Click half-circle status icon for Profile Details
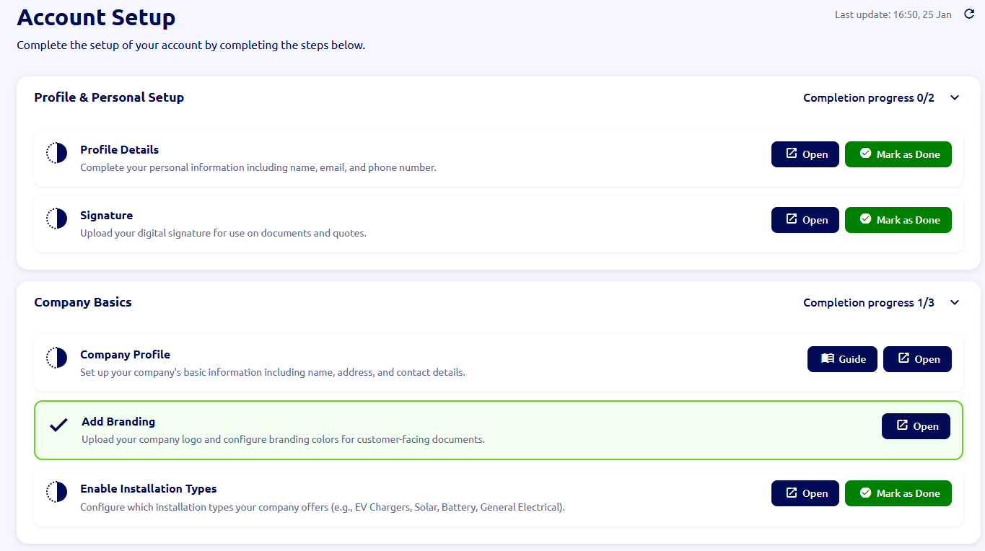The width and height of the screenshot is (985, 551). coord(56,153)
